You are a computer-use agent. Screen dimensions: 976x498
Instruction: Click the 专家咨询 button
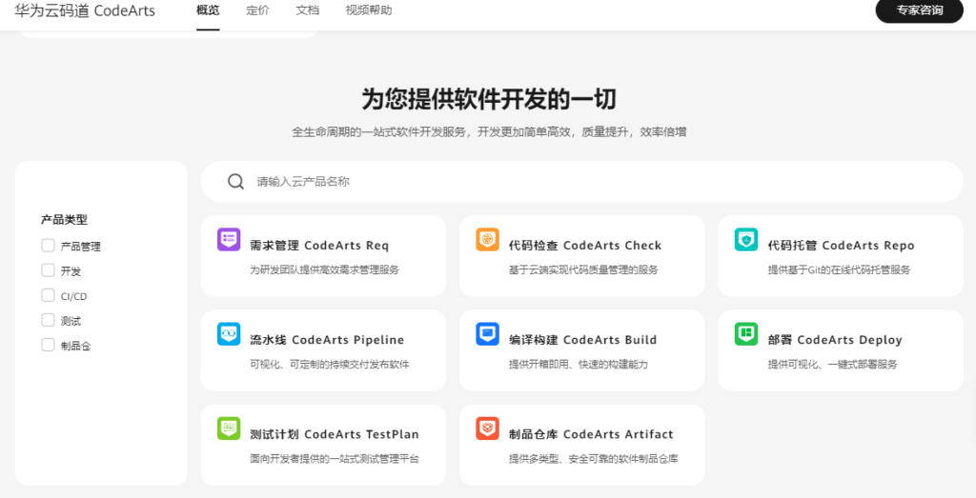point(920,10)
